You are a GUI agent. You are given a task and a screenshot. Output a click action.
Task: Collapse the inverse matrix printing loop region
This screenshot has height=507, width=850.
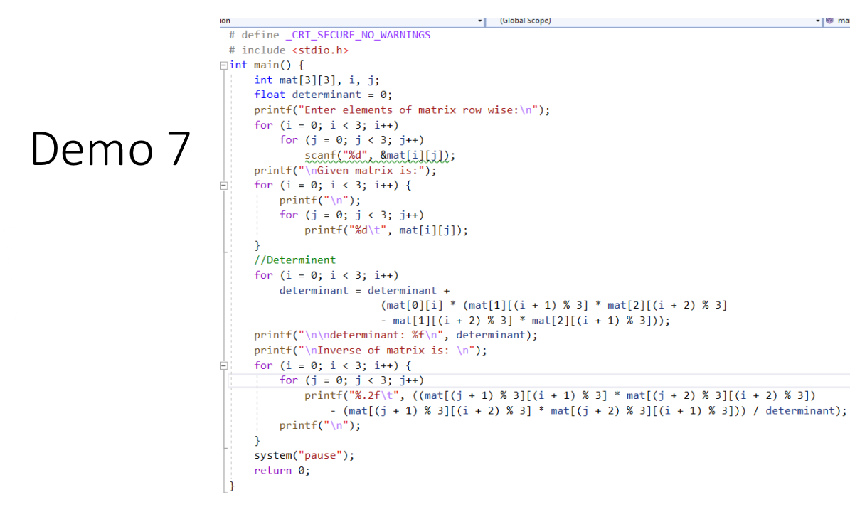[223, 365]
